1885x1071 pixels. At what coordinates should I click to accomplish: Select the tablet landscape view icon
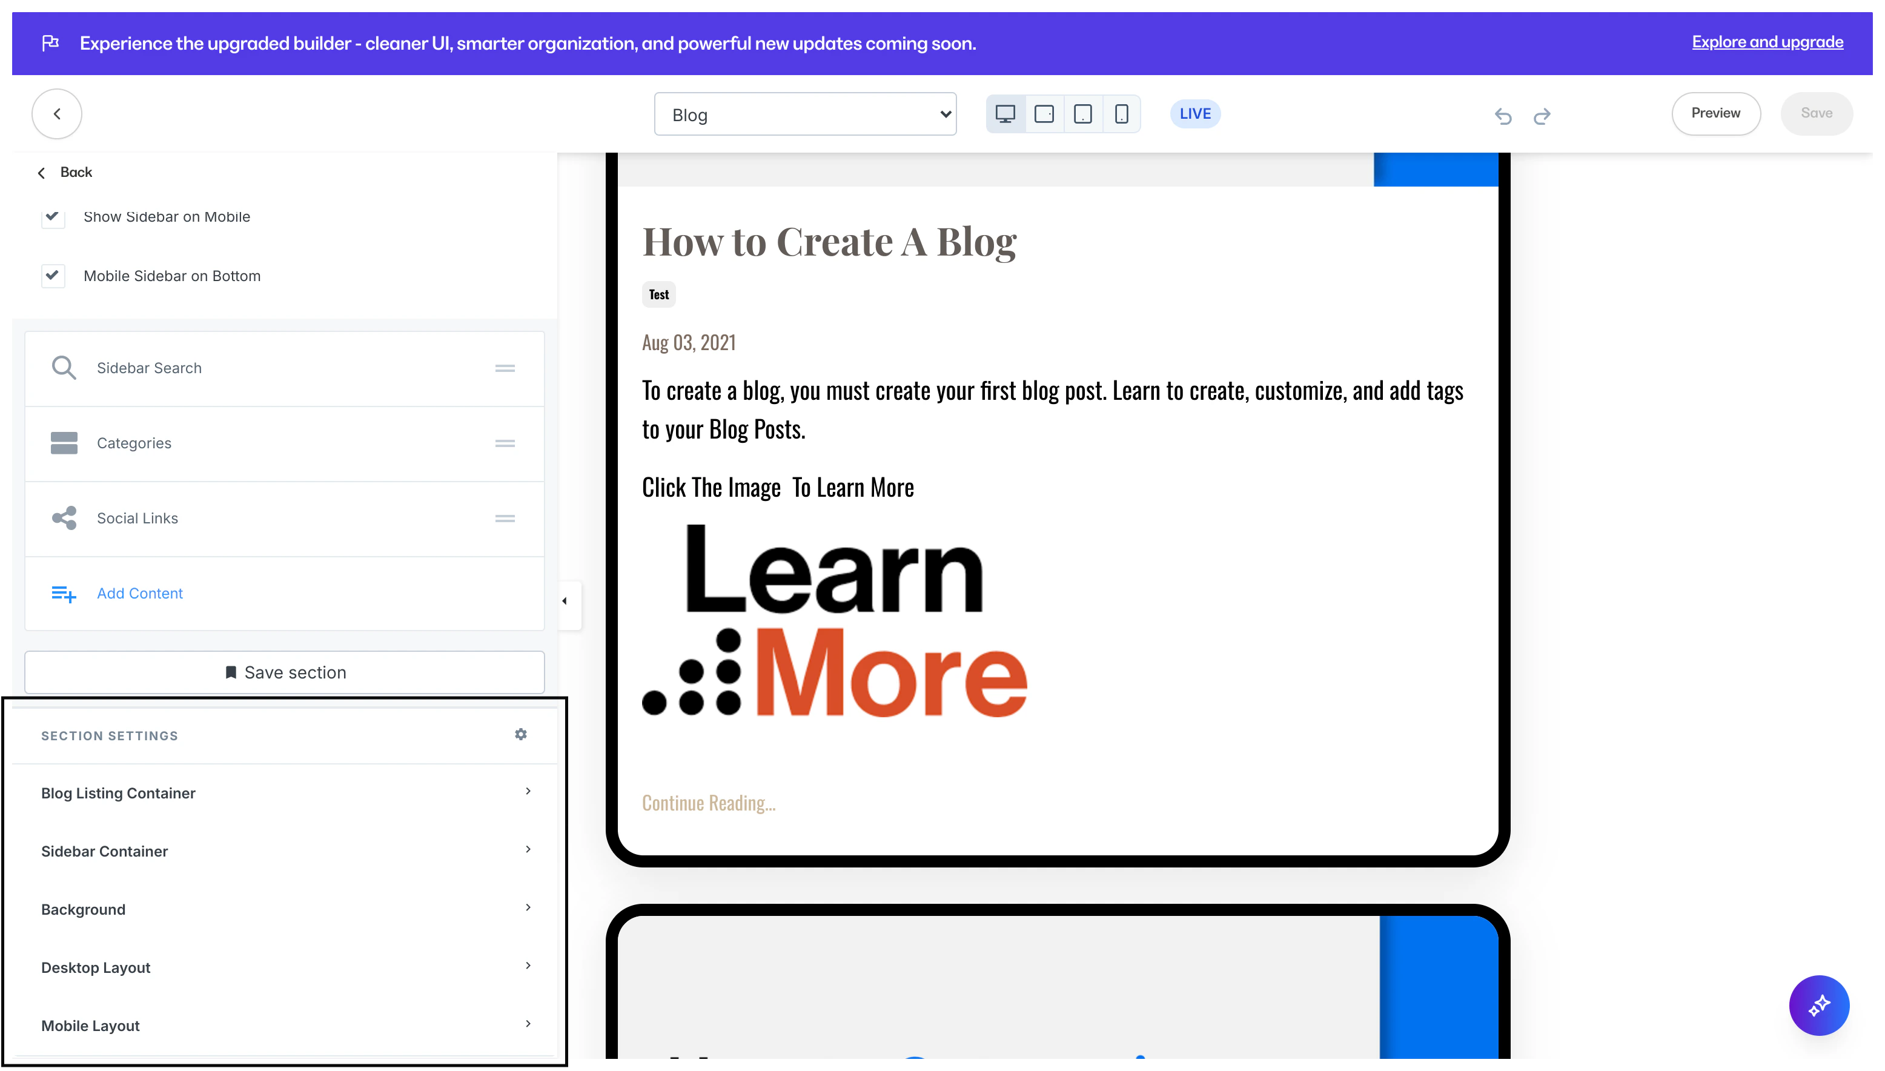[1044, 114]
